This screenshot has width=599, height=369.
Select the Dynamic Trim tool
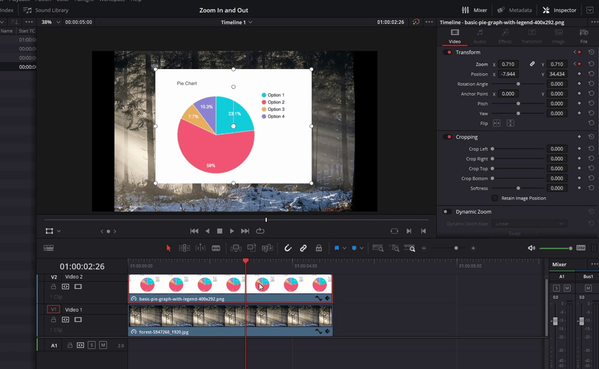coord(200,249)
